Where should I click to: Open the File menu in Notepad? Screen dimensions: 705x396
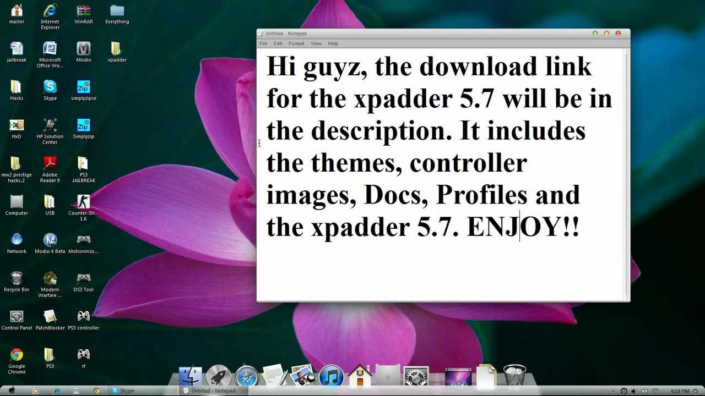[x=263, y=43]
